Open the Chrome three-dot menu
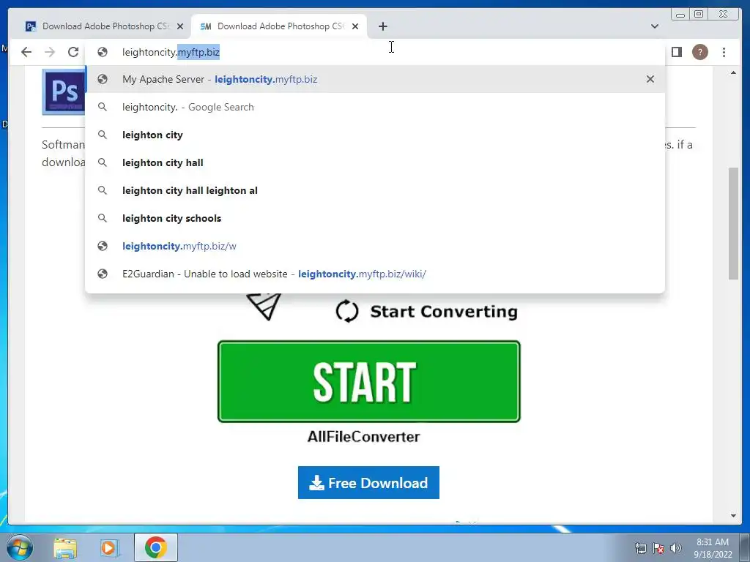 point(724,52)
